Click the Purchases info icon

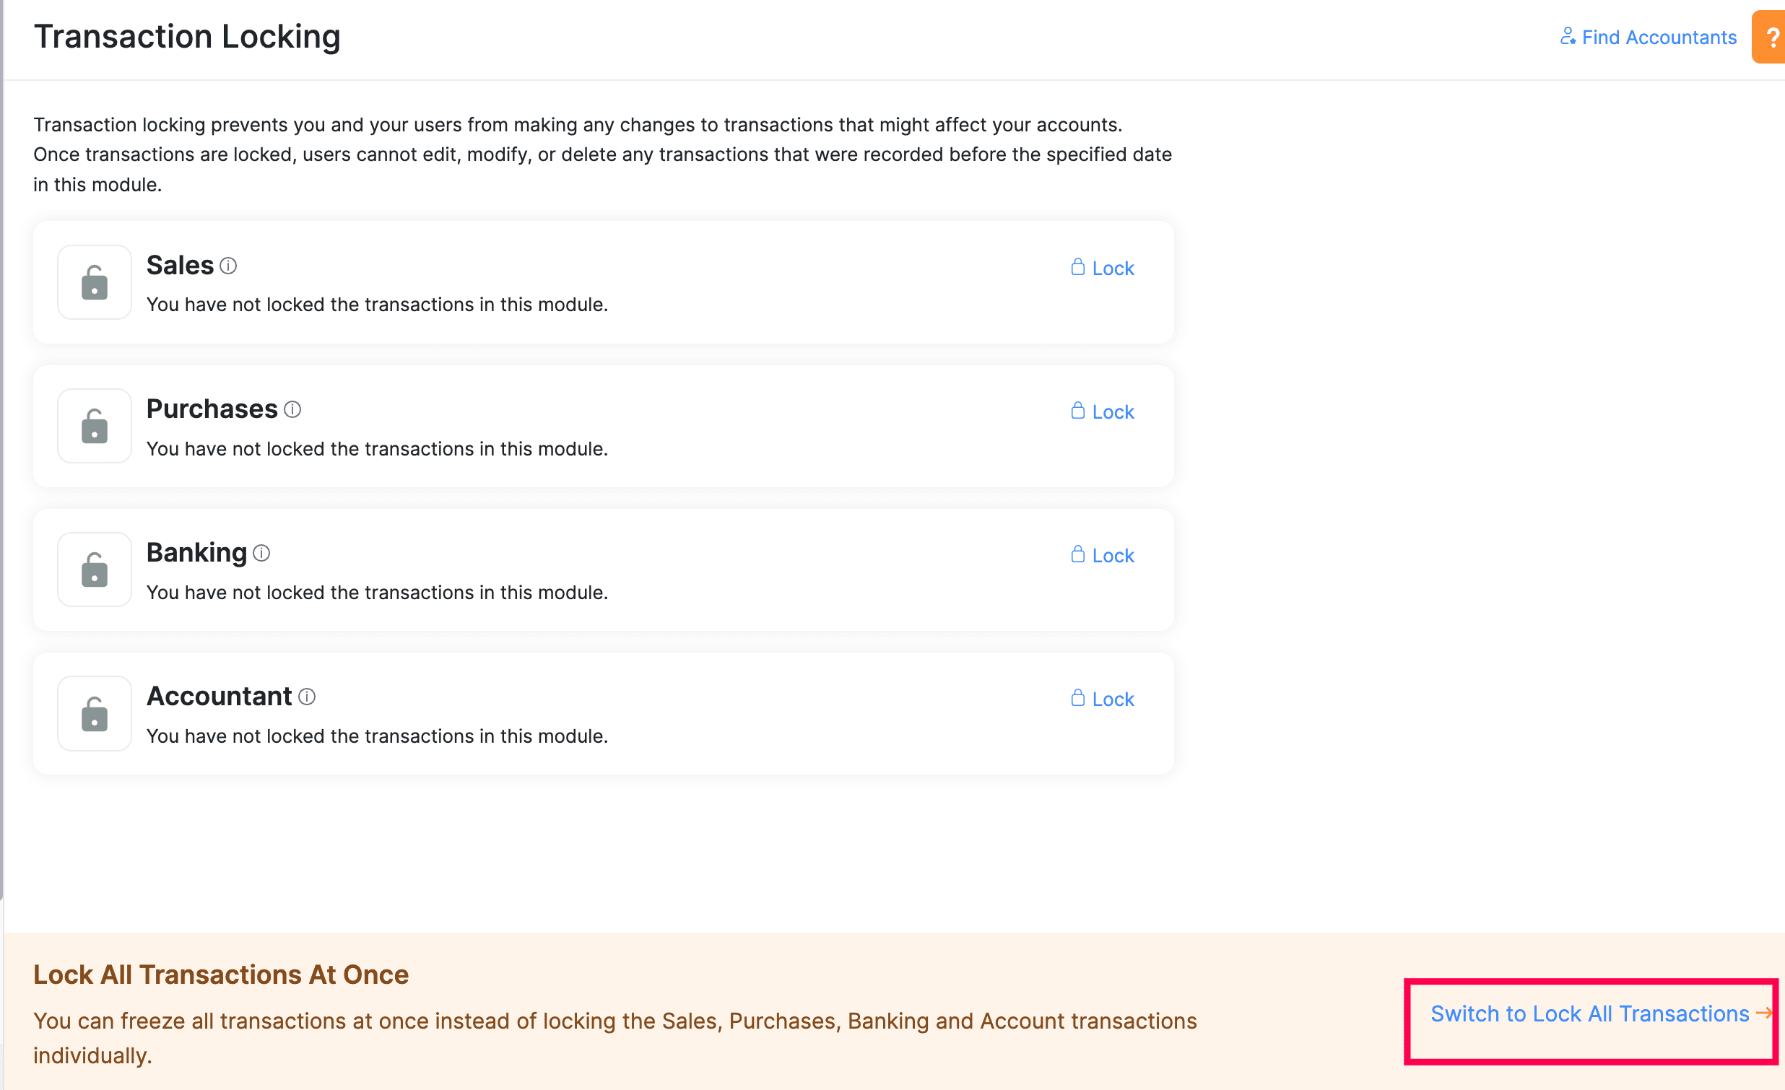(292, 410)
